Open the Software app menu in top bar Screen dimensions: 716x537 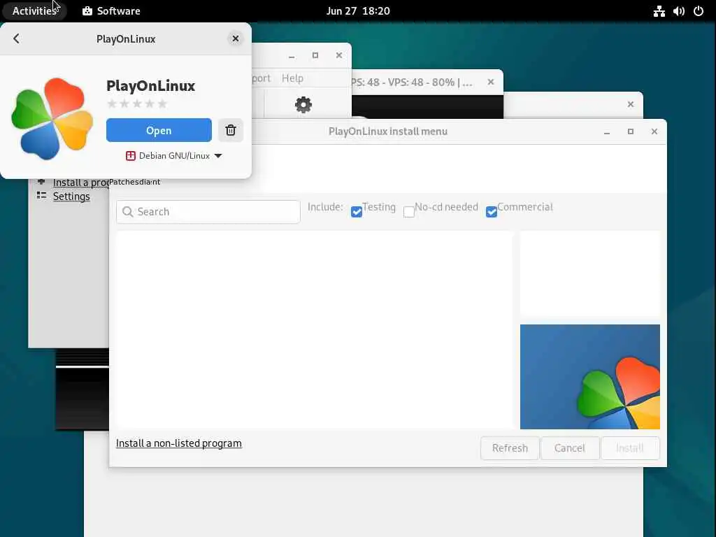tap(111, 11)
